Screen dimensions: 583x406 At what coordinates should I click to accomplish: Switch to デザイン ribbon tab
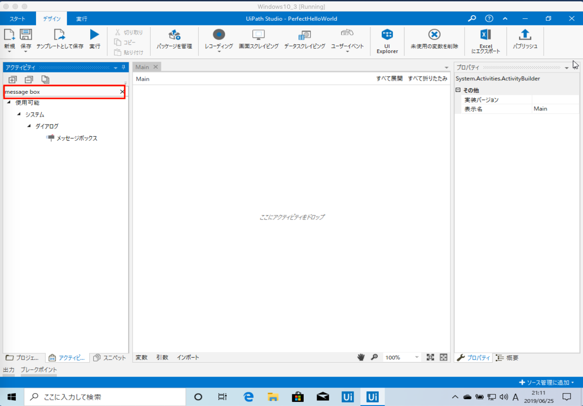tap(51, 19)
